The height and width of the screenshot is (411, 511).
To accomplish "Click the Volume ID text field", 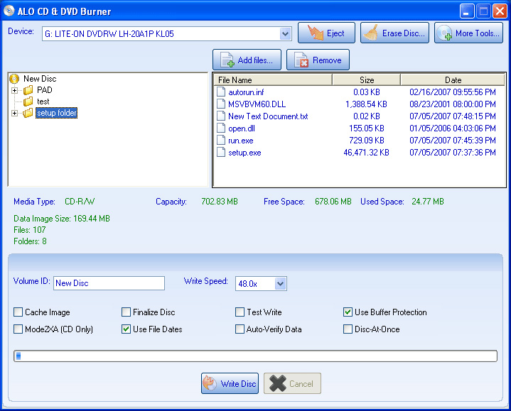I will [x=109, y=283].
